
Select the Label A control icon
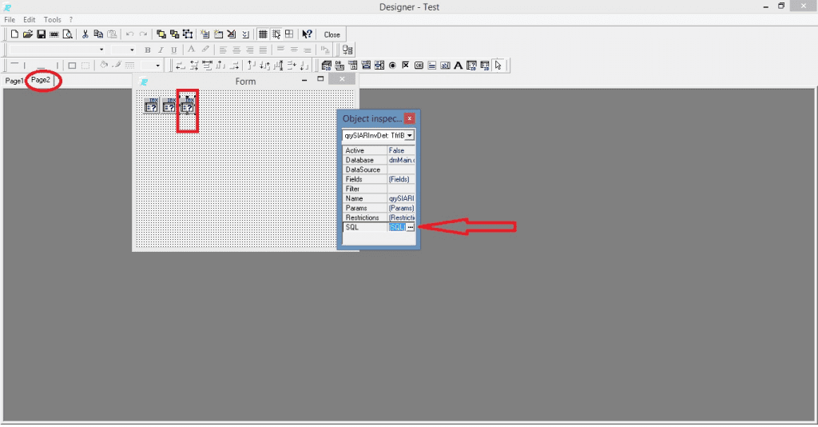coord(458,66)
